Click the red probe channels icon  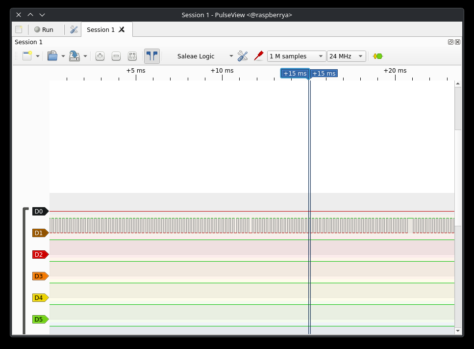click(259, 56)
